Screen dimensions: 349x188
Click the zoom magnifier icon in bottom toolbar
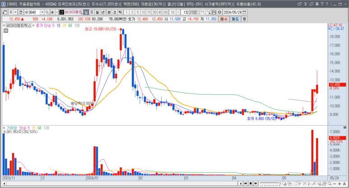tap(330, 184)
